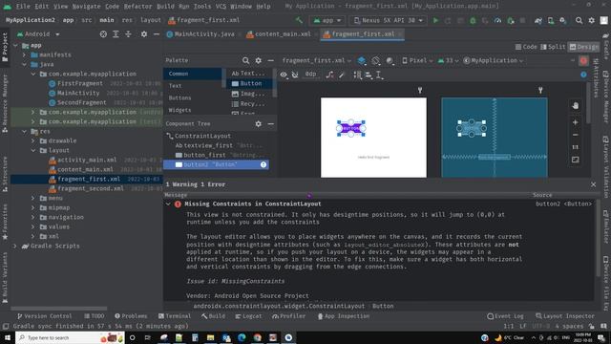The width and height of the screenshot is (611, 344).
Task: Open the Refactor menu
Action: [x=137, y=7]
